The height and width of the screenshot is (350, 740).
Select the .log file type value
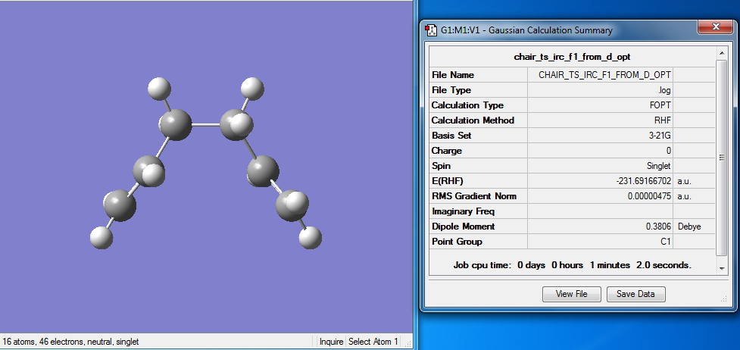(664, 90)
